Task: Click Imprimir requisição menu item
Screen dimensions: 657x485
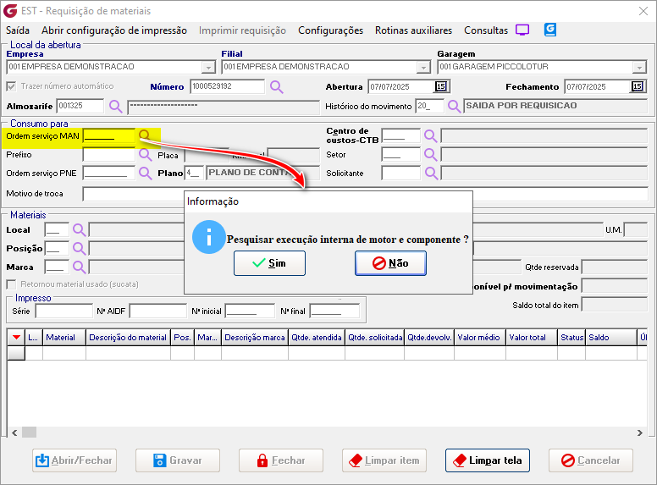Action: [x=242, y=30]
